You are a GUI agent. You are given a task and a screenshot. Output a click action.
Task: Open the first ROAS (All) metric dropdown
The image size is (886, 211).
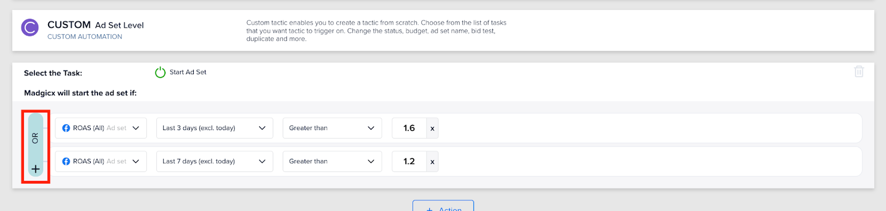point(101,128)
